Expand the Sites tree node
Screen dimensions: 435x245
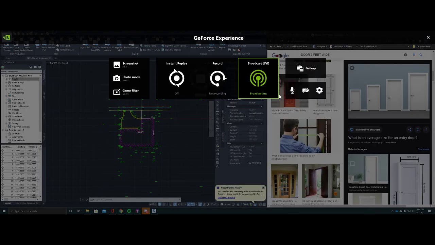6,96
